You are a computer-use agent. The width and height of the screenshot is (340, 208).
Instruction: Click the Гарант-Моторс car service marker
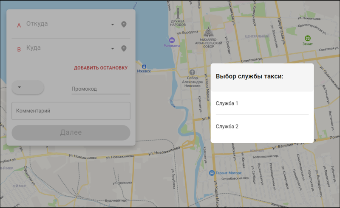[212, 173]
